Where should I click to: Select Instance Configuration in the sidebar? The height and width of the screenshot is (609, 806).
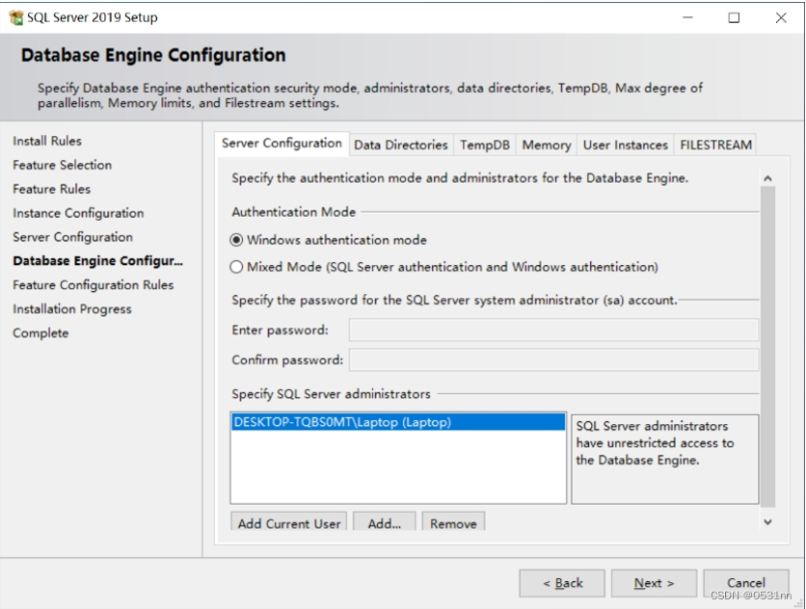pos(76,213)
